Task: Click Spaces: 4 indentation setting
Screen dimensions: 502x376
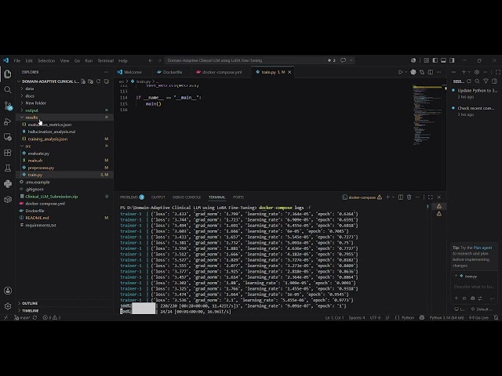Action: [x=357, y=317]
